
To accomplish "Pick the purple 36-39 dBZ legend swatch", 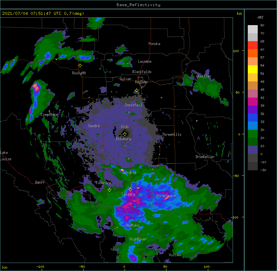I will (x=253, y=110).
